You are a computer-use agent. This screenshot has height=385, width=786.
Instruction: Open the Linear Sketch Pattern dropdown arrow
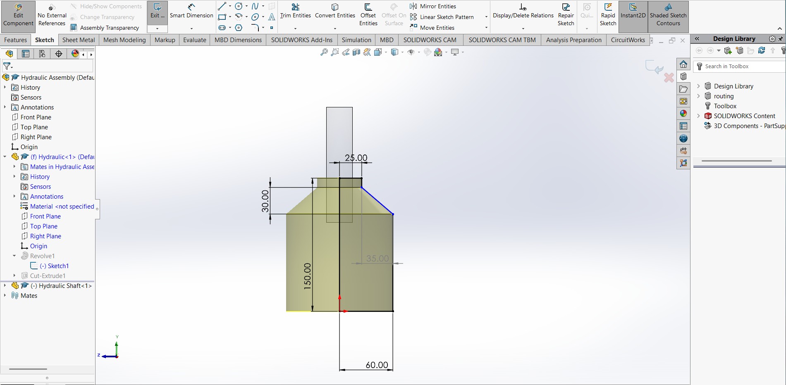pos(486,17)
